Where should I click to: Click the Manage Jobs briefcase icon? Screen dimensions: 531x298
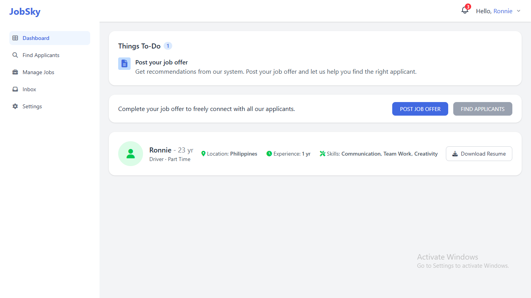click(x=15, y=72)
